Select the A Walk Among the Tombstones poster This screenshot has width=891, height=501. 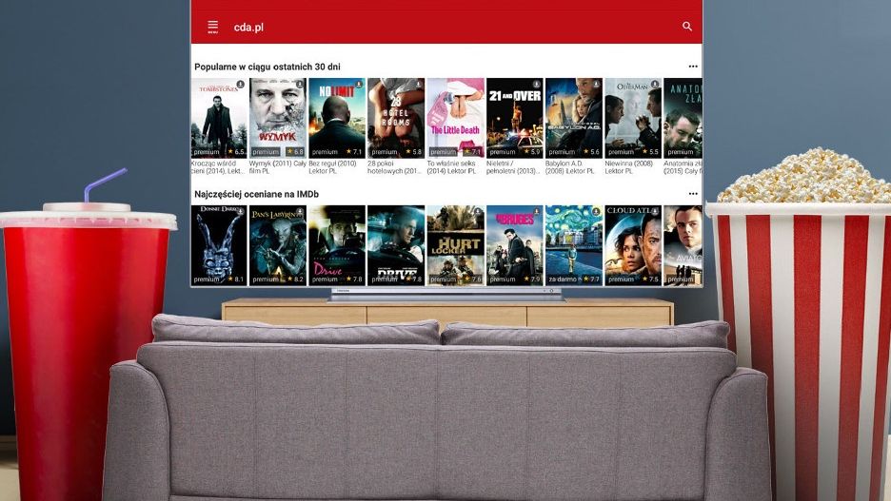pos(219,118)
